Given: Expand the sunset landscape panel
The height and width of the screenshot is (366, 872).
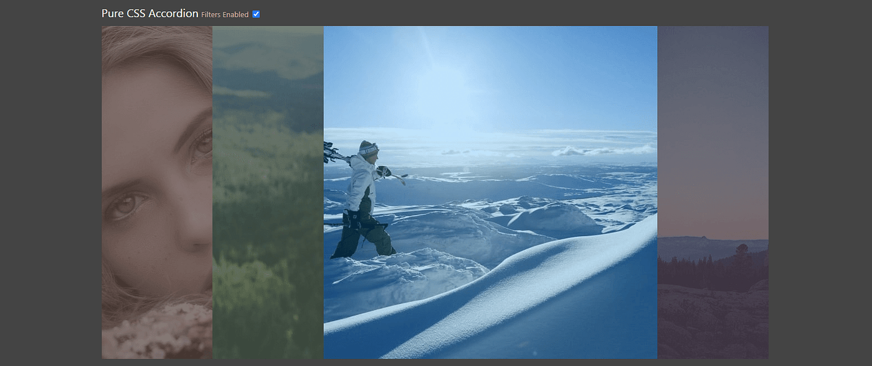Looking at the screenshot, I should 713,192.
